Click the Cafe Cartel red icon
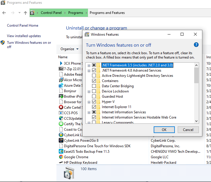 (x=61, y=107)
